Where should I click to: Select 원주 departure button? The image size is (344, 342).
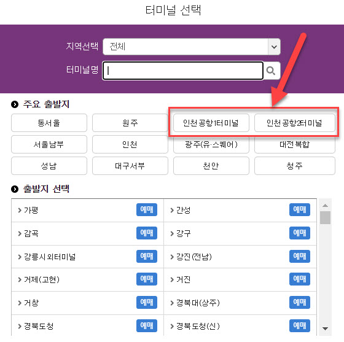[x=130, y=123]
